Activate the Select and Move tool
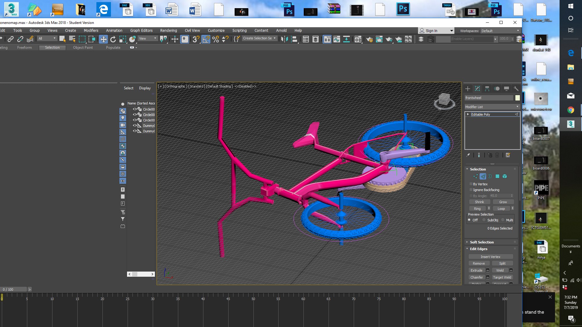This screenshot has height=327, width=582. (103, 39)
